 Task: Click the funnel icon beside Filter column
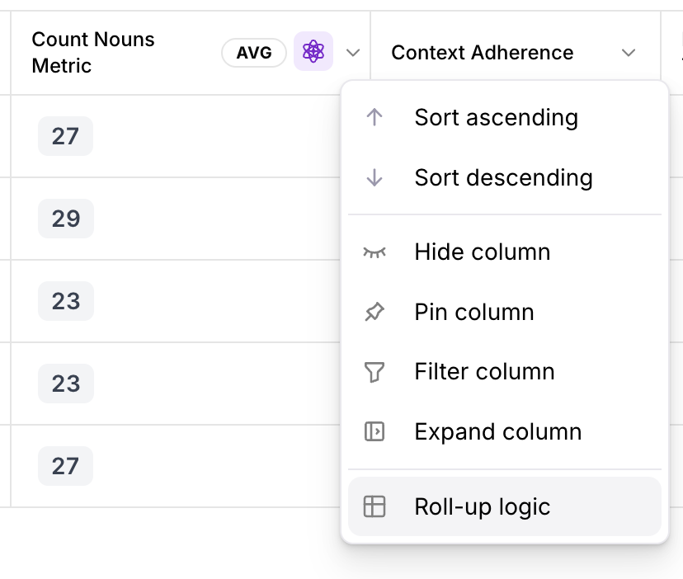[x=374, y=371]
